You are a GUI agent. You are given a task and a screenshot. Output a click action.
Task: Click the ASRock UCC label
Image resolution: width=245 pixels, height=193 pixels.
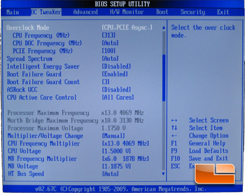click(22, 90)
